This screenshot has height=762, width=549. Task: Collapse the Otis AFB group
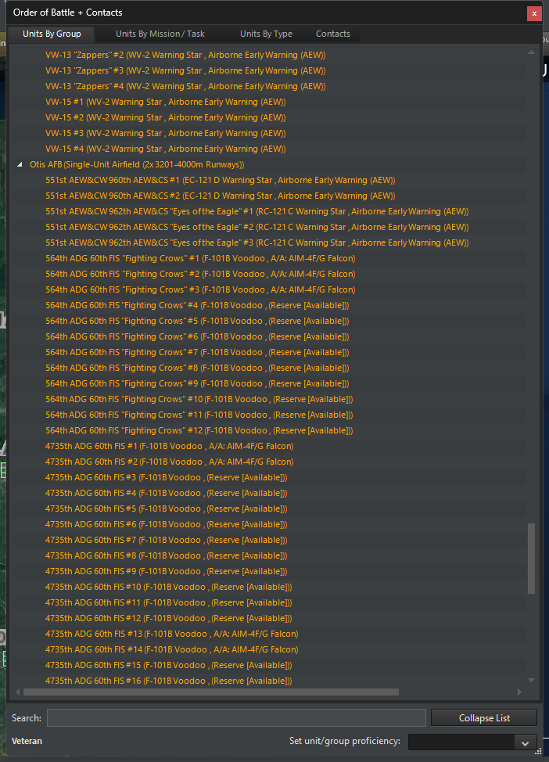tap(20, 165)
